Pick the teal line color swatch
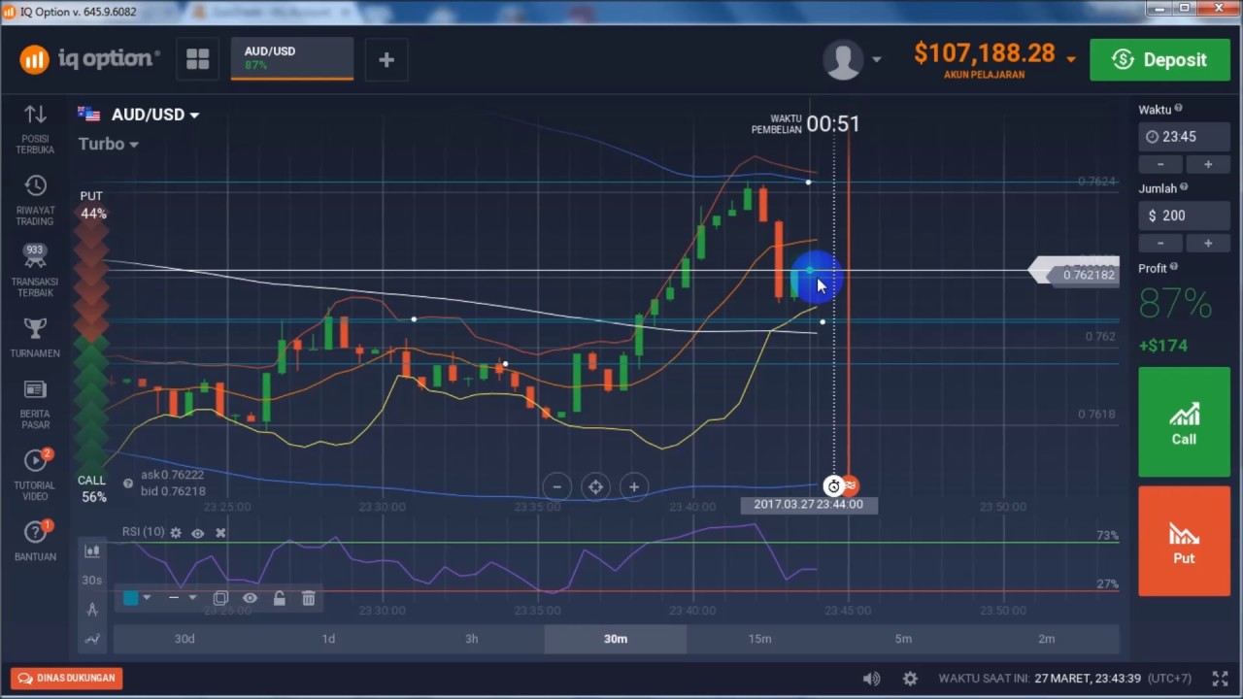 pos(130,598)
